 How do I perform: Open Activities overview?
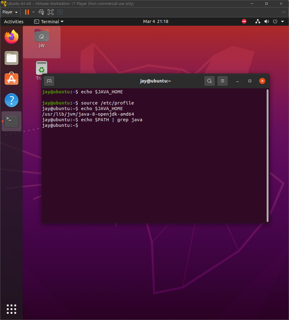[x=14, y=22]
